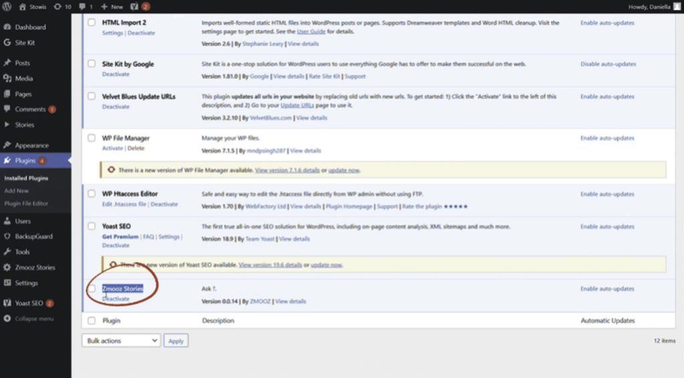Deactivate Site Kit by Google

coord(116,74)
